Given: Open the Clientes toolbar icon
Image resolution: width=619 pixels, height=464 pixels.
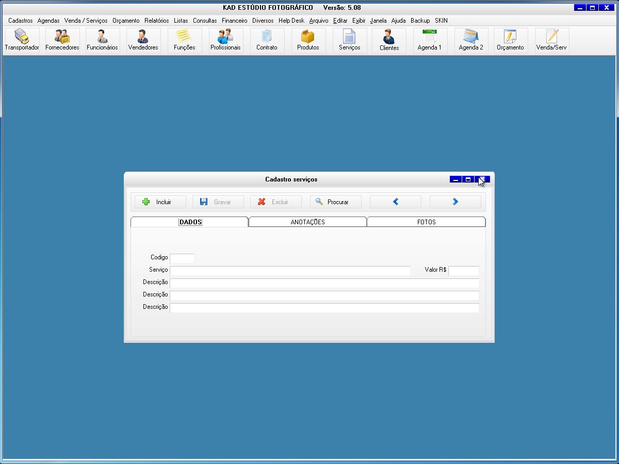Looking at the screenshot, I should pos(389,41).
